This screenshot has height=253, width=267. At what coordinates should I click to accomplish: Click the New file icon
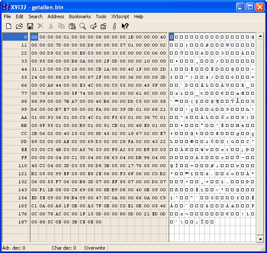[8, 26]
